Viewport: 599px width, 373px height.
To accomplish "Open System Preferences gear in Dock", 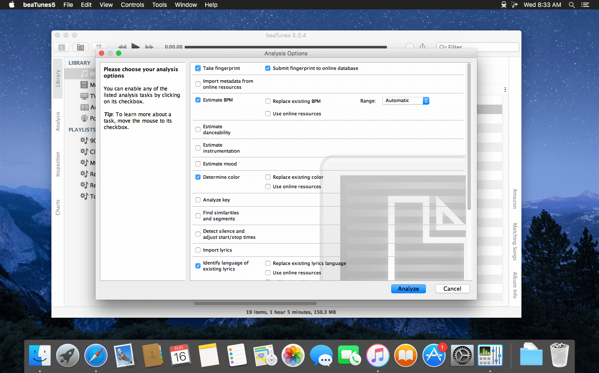I will tap(462, 355).
